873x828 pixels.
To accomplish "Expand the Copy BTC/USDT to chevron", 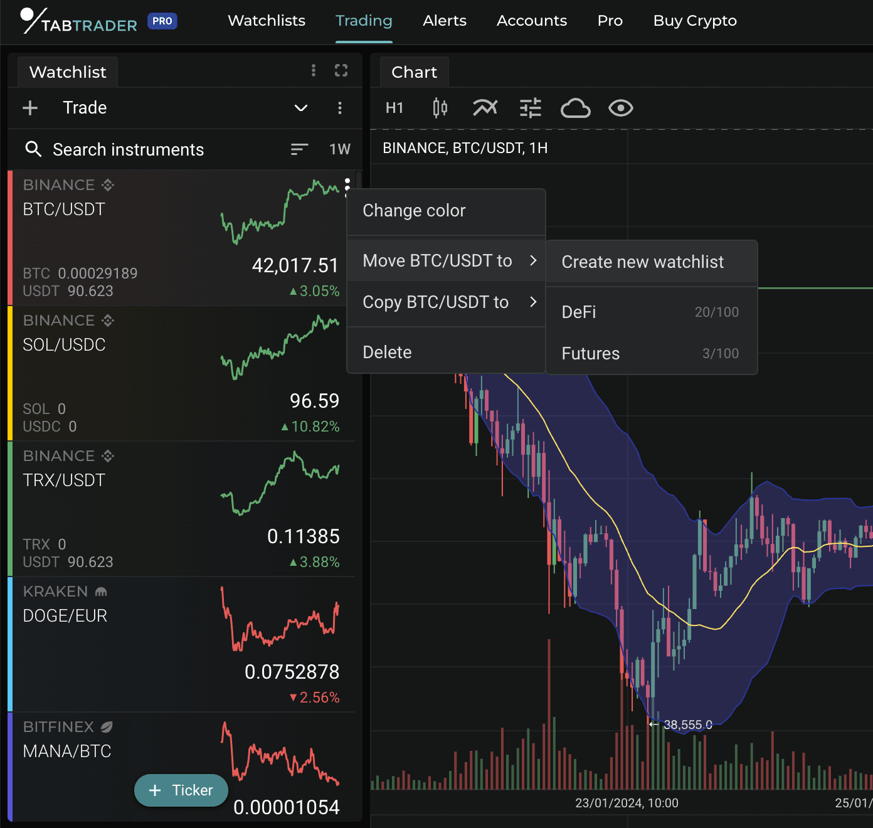I will point(533,302).
